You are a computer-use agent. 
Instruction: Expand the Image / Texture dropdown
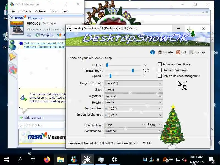(133, 83)
